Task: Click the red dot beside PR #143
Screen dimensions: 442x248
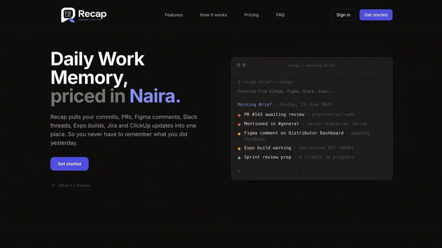Action: click(x=239, y=115)
